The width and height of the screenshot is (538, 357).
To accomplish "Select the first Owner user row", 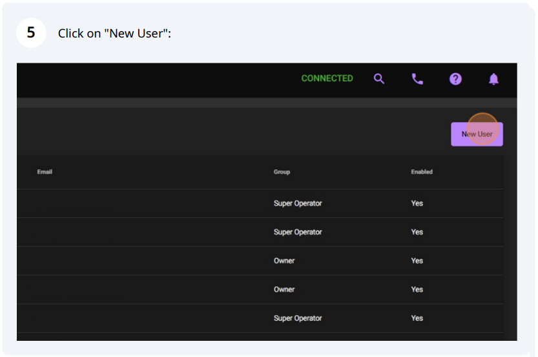I will [x=260, y=261].
